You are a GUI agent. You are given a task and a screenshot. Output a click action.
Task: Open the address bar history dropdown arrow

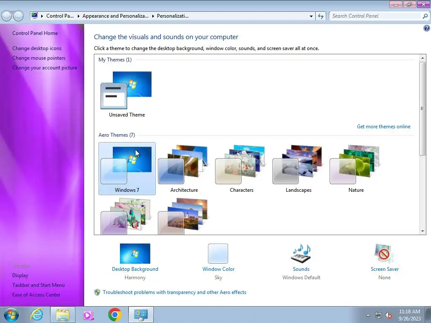pyautogui.click(x=311, y=16)
